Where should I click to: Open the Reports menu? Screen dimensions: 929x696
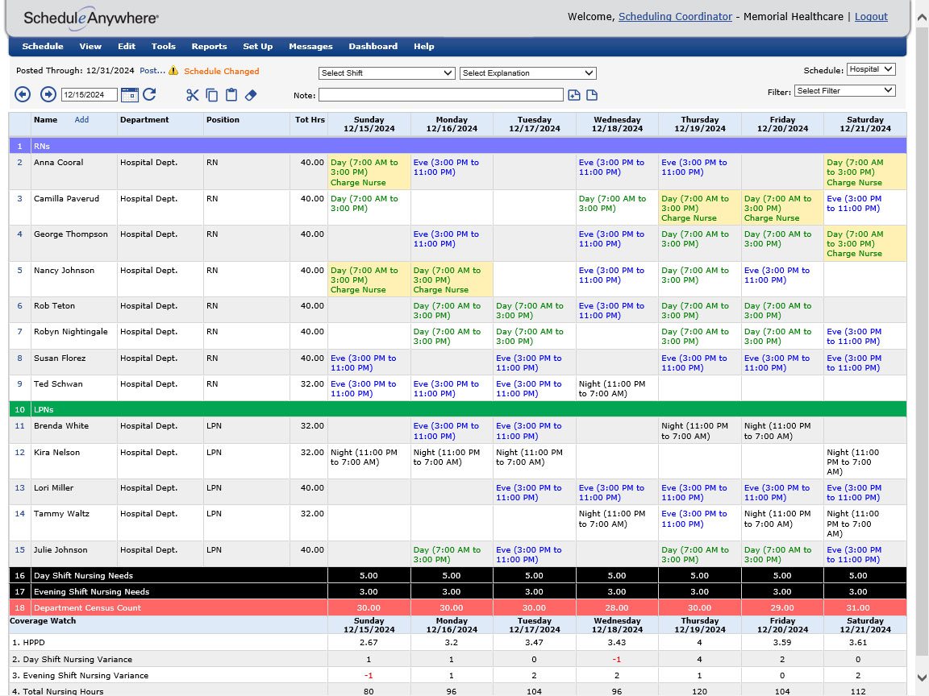point(209,47)
